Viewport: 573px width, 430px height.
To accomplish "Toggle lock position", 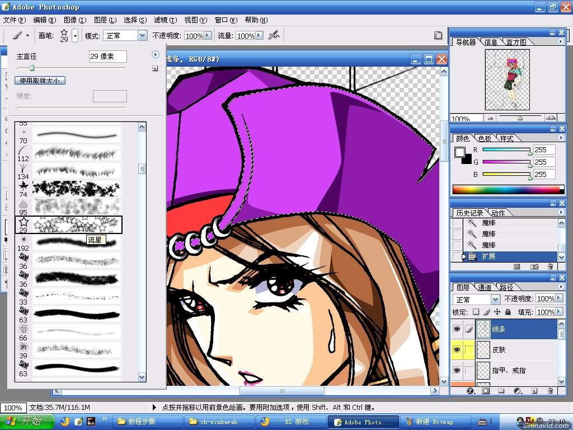I will (x=497, y=312).
